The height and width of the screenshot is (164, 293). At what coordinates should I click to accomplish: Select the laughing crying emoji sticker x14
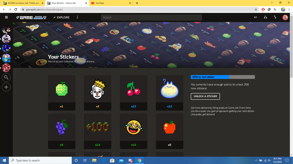(x=133, y=131)
